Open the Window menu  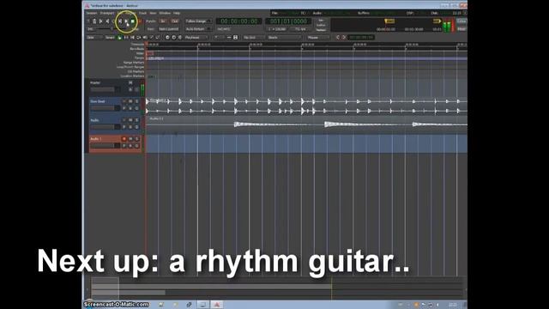pos(165,14)
